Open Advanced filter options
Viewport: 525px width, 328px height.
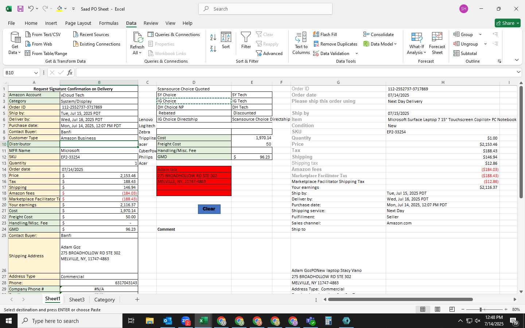coord(269,54)
